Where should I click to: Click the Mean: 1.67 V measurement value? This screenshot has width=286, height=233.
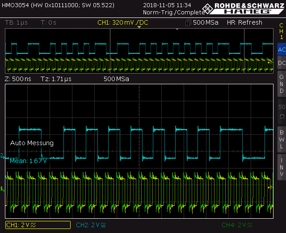pyautogui.click(x=28, y=161)
